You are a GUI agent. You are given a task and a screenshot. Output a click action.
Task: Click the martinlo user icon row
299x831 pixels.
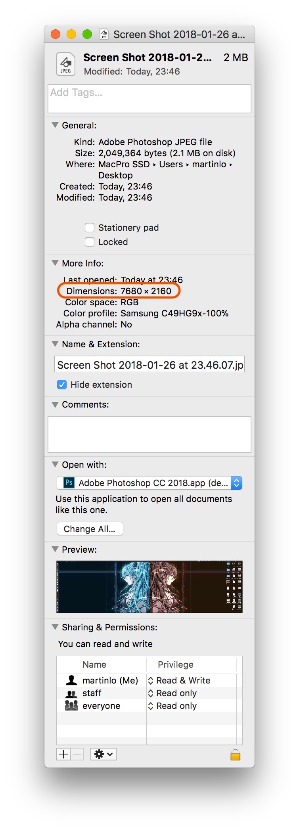tap(71, 680)
